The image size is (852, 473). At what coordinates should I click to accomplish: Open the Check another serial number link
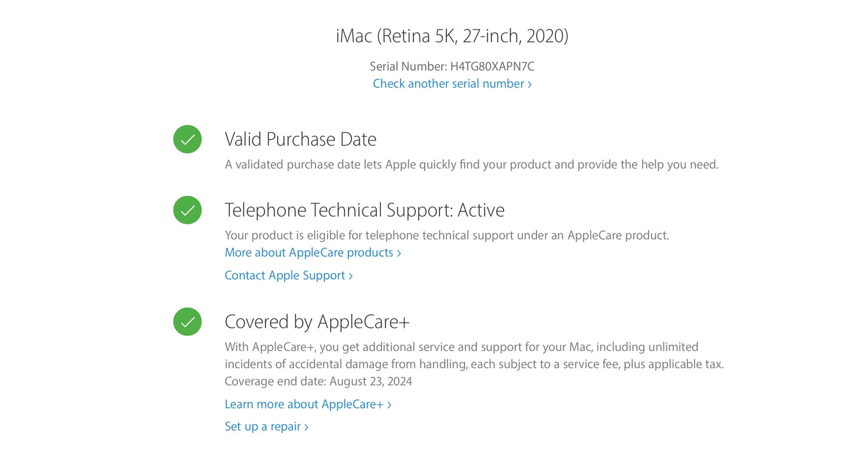(448, 84)
